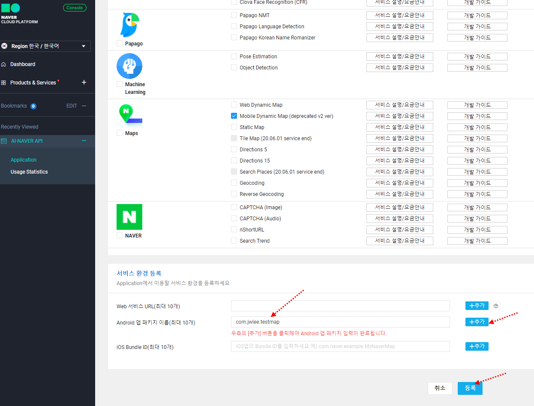Click the Products & Services grid icon
The width and height of the screenshot is (534, 406).
(4, 83)
